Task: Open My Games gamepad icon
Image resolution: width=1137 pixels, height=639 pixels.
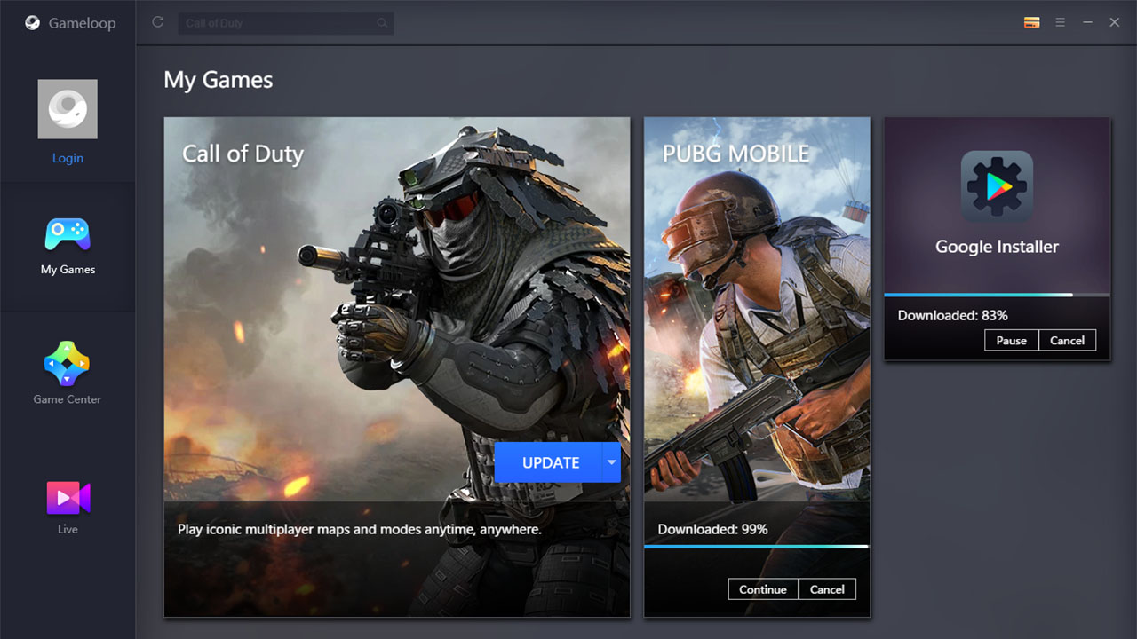Action: pos(68,235)
